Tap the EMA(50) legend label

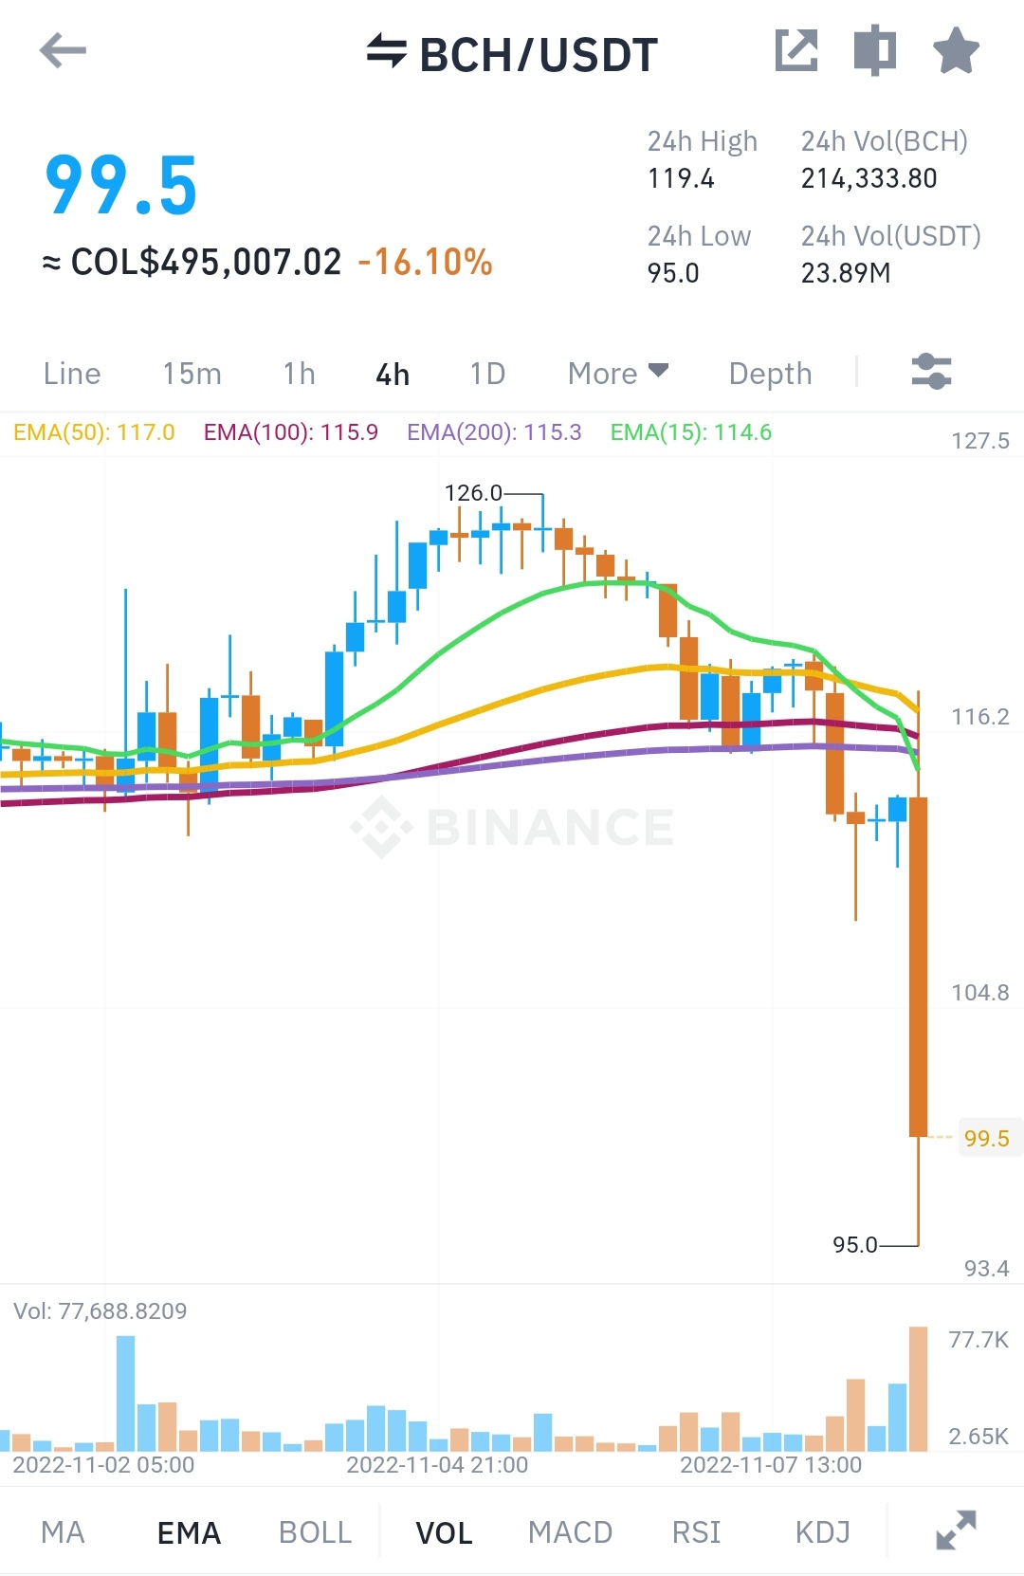[94, 432]
